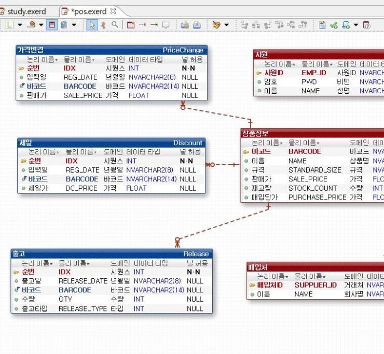Pick the green non-identifying relationship tool
The image size is (384, 354).
tap(154, 25)
